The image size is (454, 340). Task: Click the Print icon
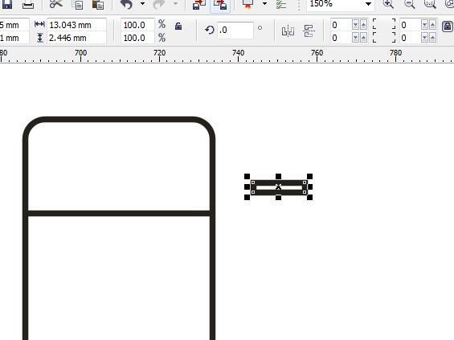[x=28, y=5]
